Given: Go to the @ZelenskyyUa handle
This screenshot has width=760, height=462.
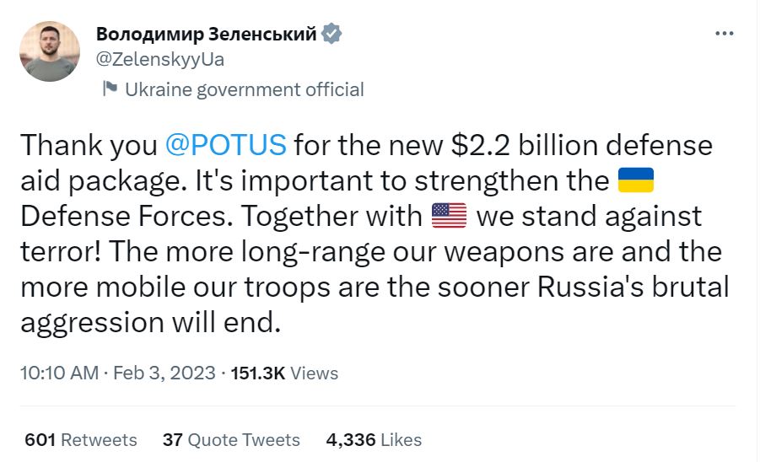Looking at the screenshot, I should pos(161,60).
